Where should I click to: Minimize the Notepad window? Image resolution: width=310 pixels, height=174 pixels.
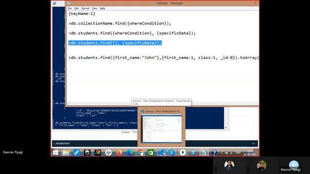tap(255, 3)
